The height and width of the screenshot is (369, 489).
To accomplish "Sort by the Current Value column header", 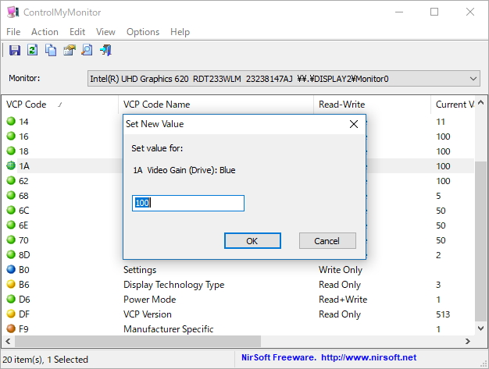I will 453,105.
